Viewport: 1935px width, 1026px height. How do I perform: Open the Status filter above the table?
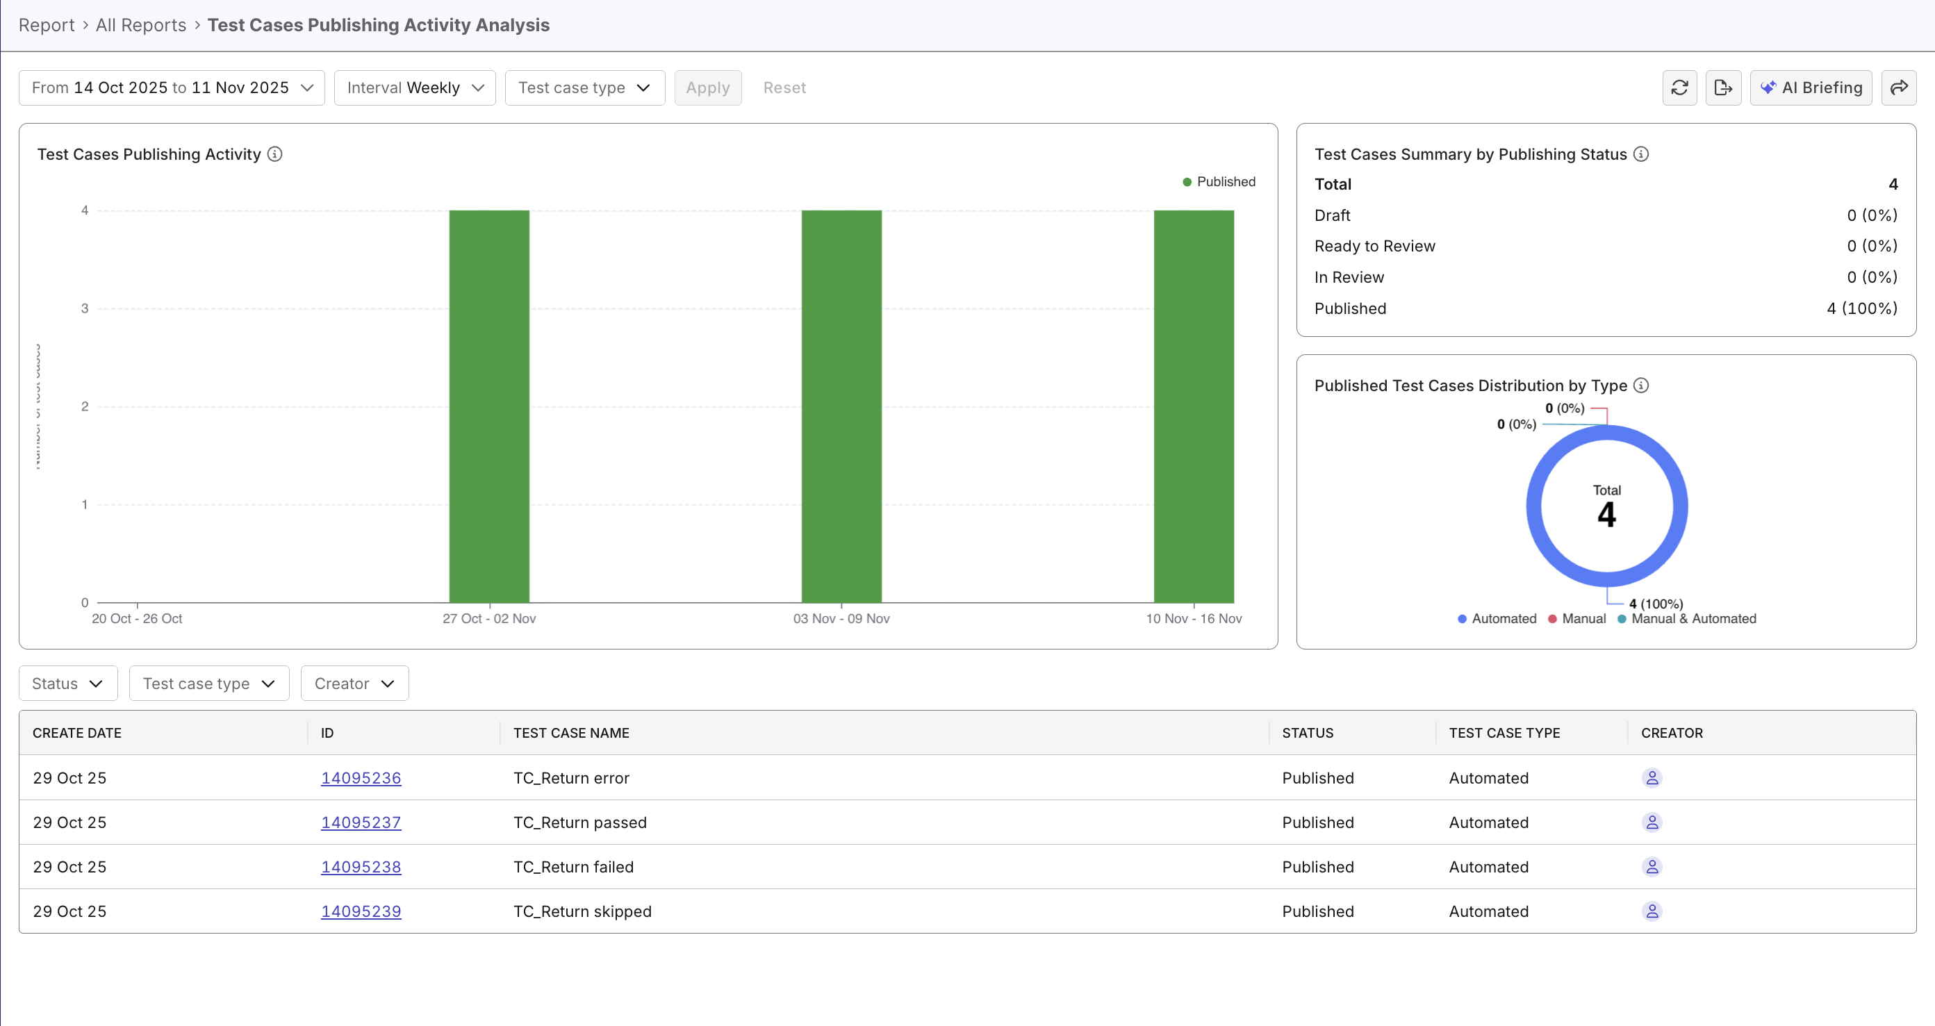click(x=67, y=683)
